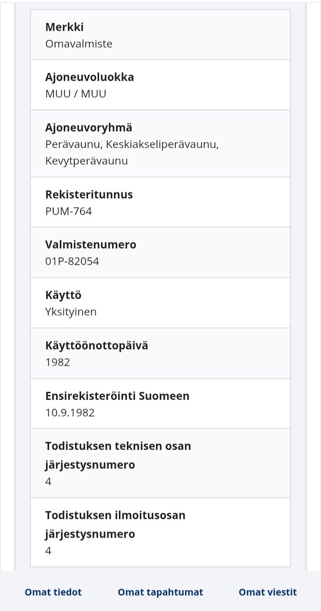Click the Yksityinen usage value
321x611 pixels.
coord(71,311)
